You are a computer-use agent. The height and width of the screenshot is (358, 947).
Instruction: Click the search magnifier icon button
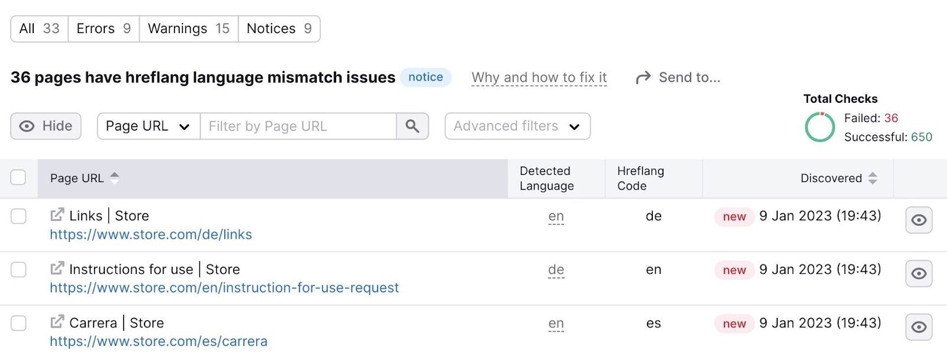tap(412, 126)
